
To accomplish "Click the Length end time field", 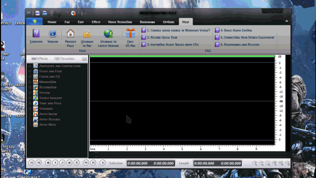I will click(231, 163).
